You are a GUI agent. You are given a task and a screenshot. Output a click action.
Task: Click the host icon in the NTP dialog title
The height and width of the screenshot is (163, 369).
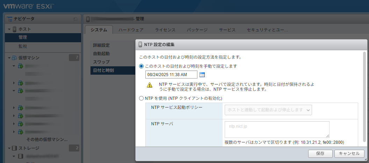tap(140, 44)
